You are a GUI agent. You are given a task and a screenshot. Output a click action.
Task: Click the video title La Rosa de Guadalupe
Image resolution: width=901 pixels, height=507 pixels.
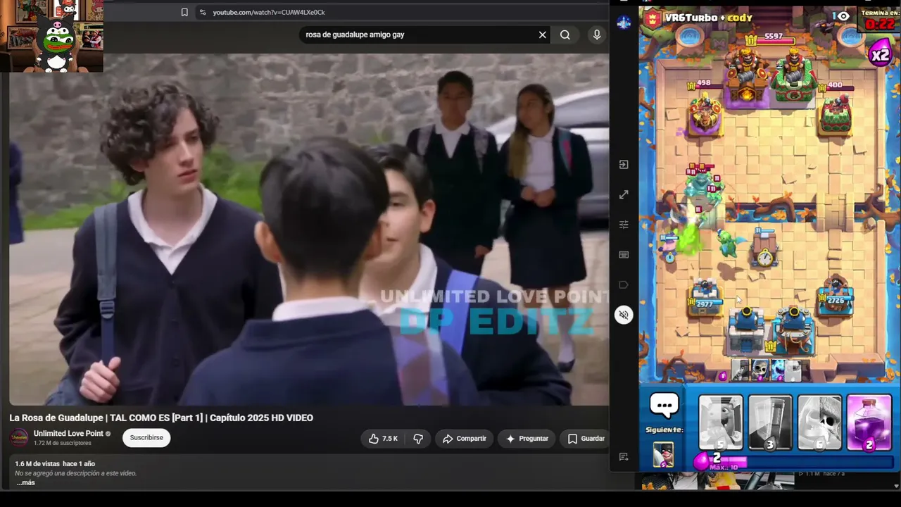pyautogui.click(x=161, y=418)
